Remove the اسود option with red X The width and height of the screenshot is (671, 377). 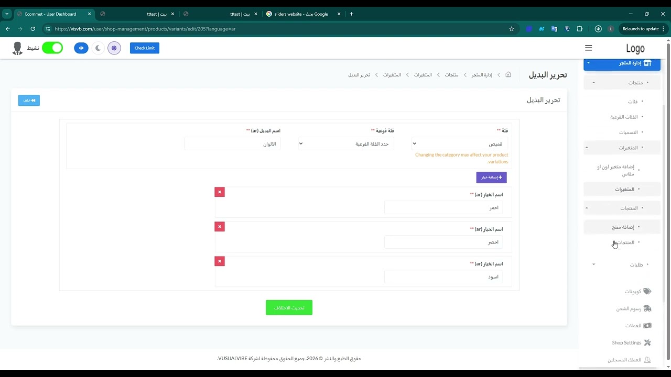click(x=220, y=261)
